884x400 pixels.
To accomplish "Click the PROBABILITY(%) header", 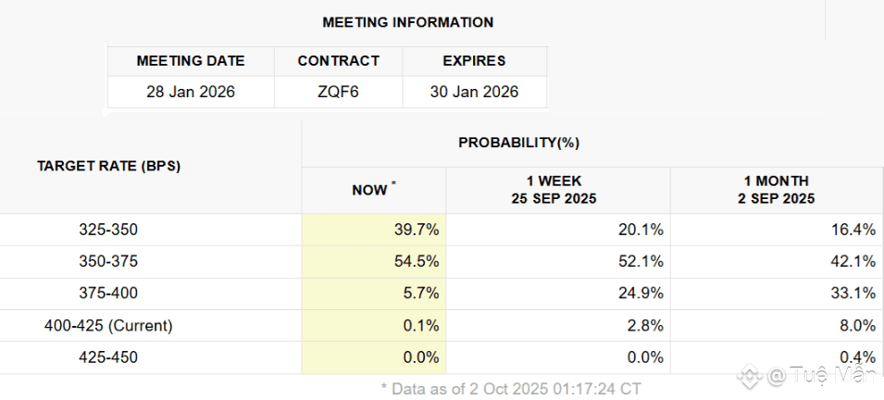I will click(x=518, y=143).
